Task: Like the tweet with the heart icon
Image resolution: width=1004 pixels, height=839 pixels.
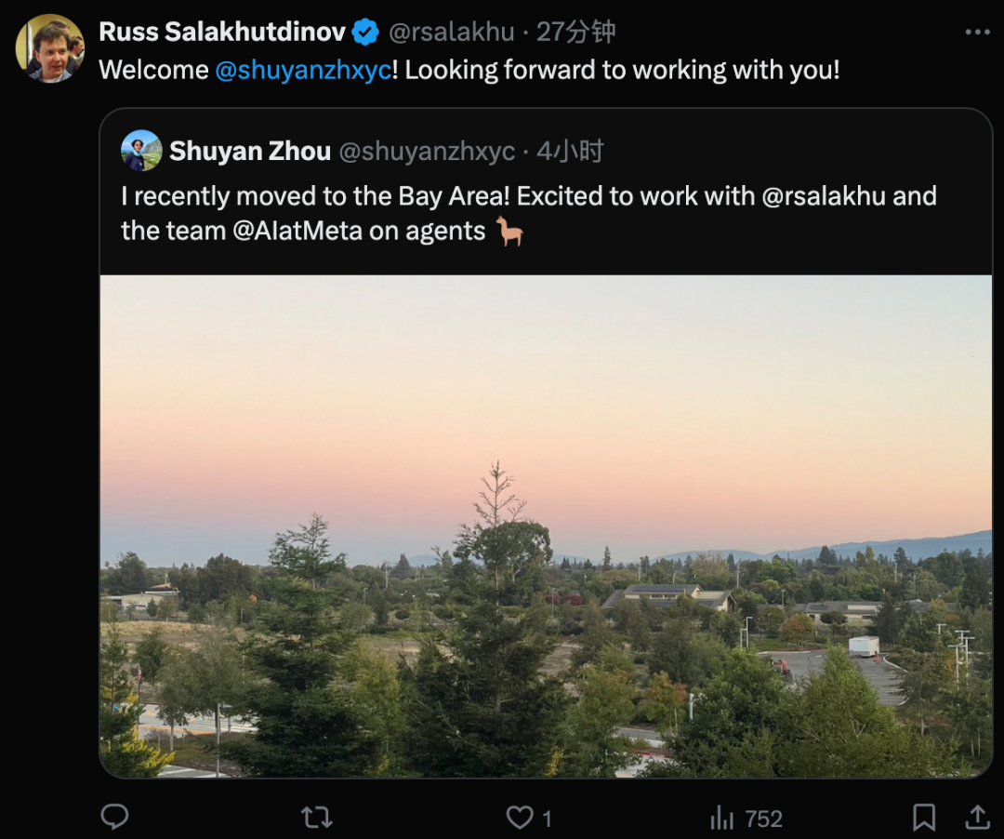Action: click(520, 818)
